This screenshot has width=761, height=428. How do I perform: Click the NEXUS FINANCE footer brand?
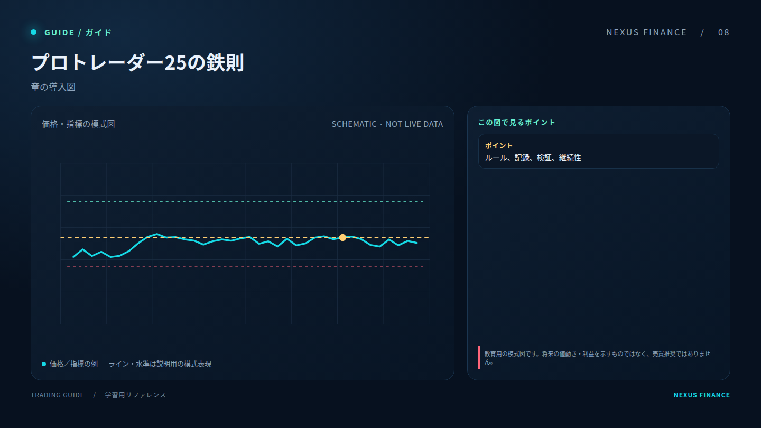pyautogui.click(x=701, y=395)
